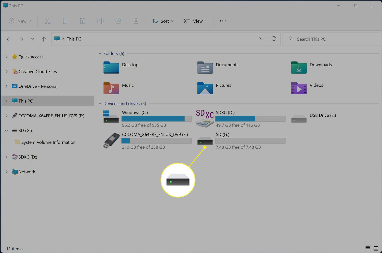Select the SDXC (D:) card icon
Viewport: 382px width, 253px height.
(205, 118)
